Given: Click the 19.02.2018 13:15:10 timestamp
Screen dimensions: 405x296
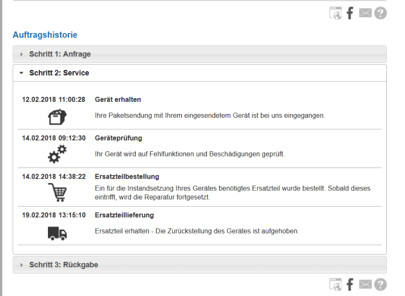Looking at the screenshot, I should [54, 215].
